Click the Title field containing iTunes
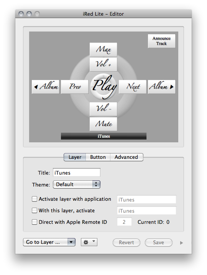Viewport: 207px width, 275px height. [77, 173]
